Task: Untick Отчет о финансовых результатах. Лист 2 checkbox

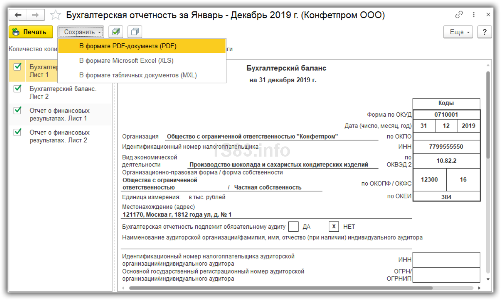Action: tap(17, 132)
